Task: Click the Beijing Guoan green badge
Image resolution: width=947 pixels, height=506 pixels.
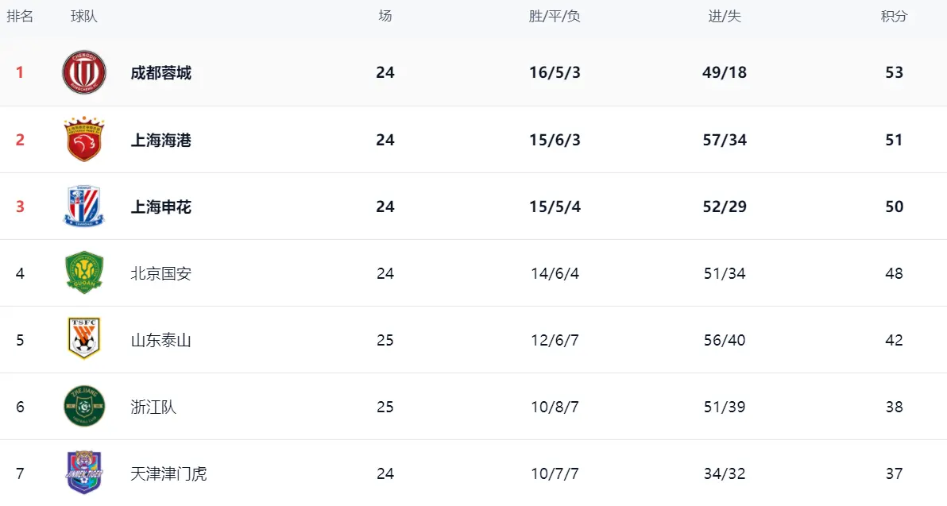Action: click(84, 273)
